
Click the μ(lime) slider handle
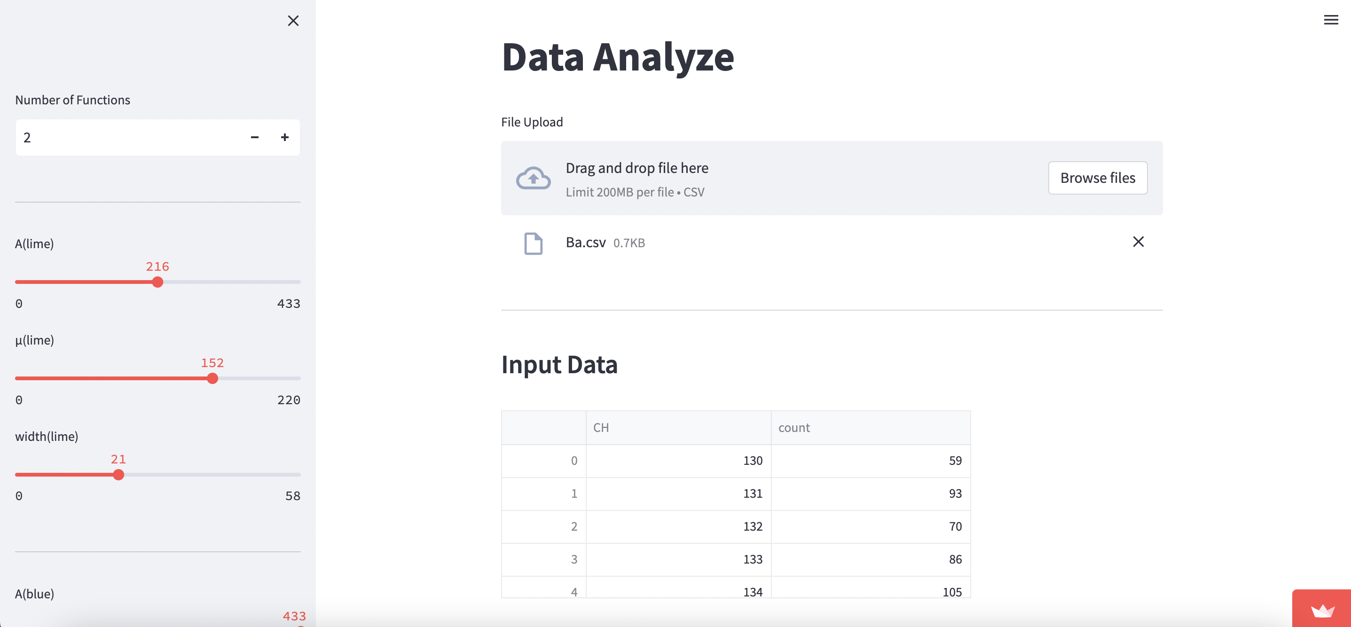212,378
